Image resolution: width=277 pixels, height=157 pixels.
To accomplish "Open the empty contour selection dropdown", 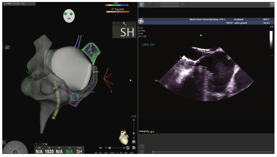I will point(169,5).
